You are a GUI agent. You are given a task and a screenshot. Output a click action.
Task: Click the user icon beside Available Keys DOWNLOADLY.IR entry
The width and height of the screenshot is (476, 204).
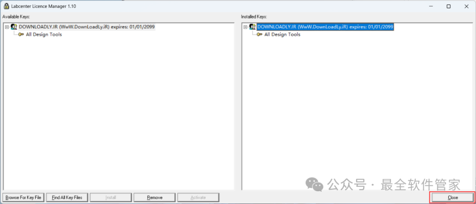[14, 27]
